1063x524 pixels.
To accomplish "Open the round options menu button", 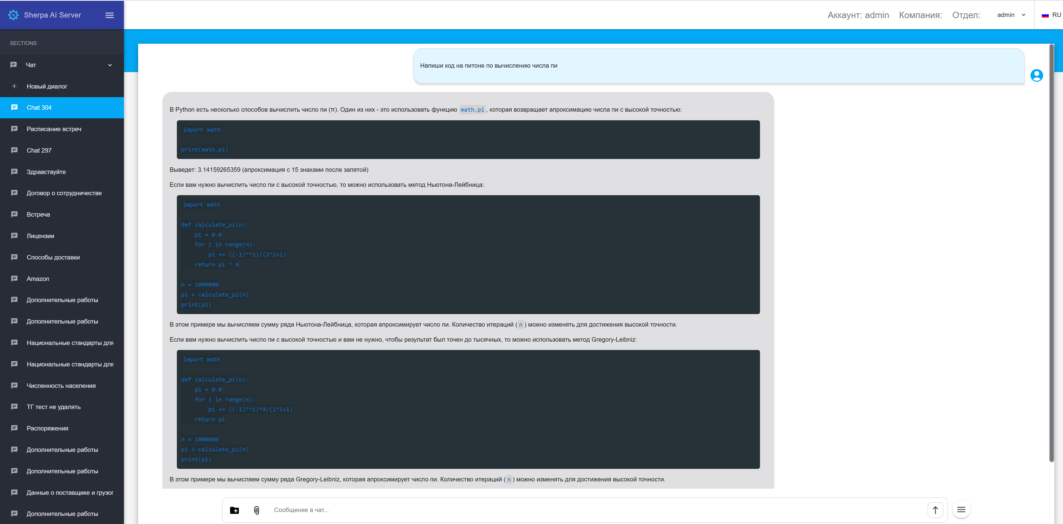I will pyautogui.click(x=961, y=510).
